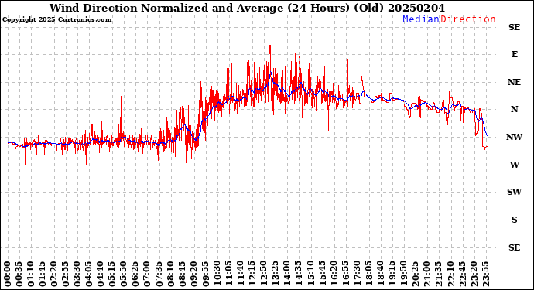
Task: Click the 08:10 time axis label
Action: 170,275
